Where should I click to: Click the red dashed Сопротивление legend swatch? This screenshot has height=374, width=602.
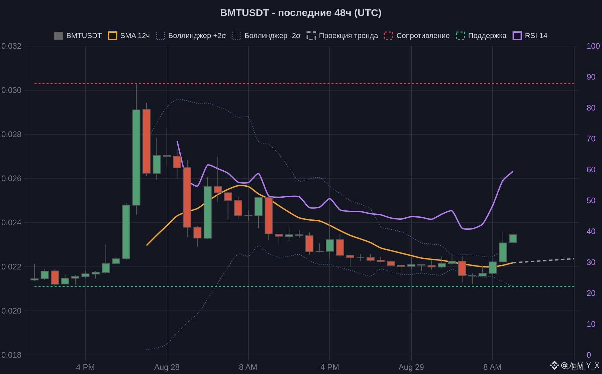tap(389, 36)
